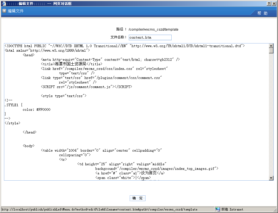The height and width of the screenshot is (213, 278).
Task: Click the .STYLE1 { line
Action: tap(14, 105)
